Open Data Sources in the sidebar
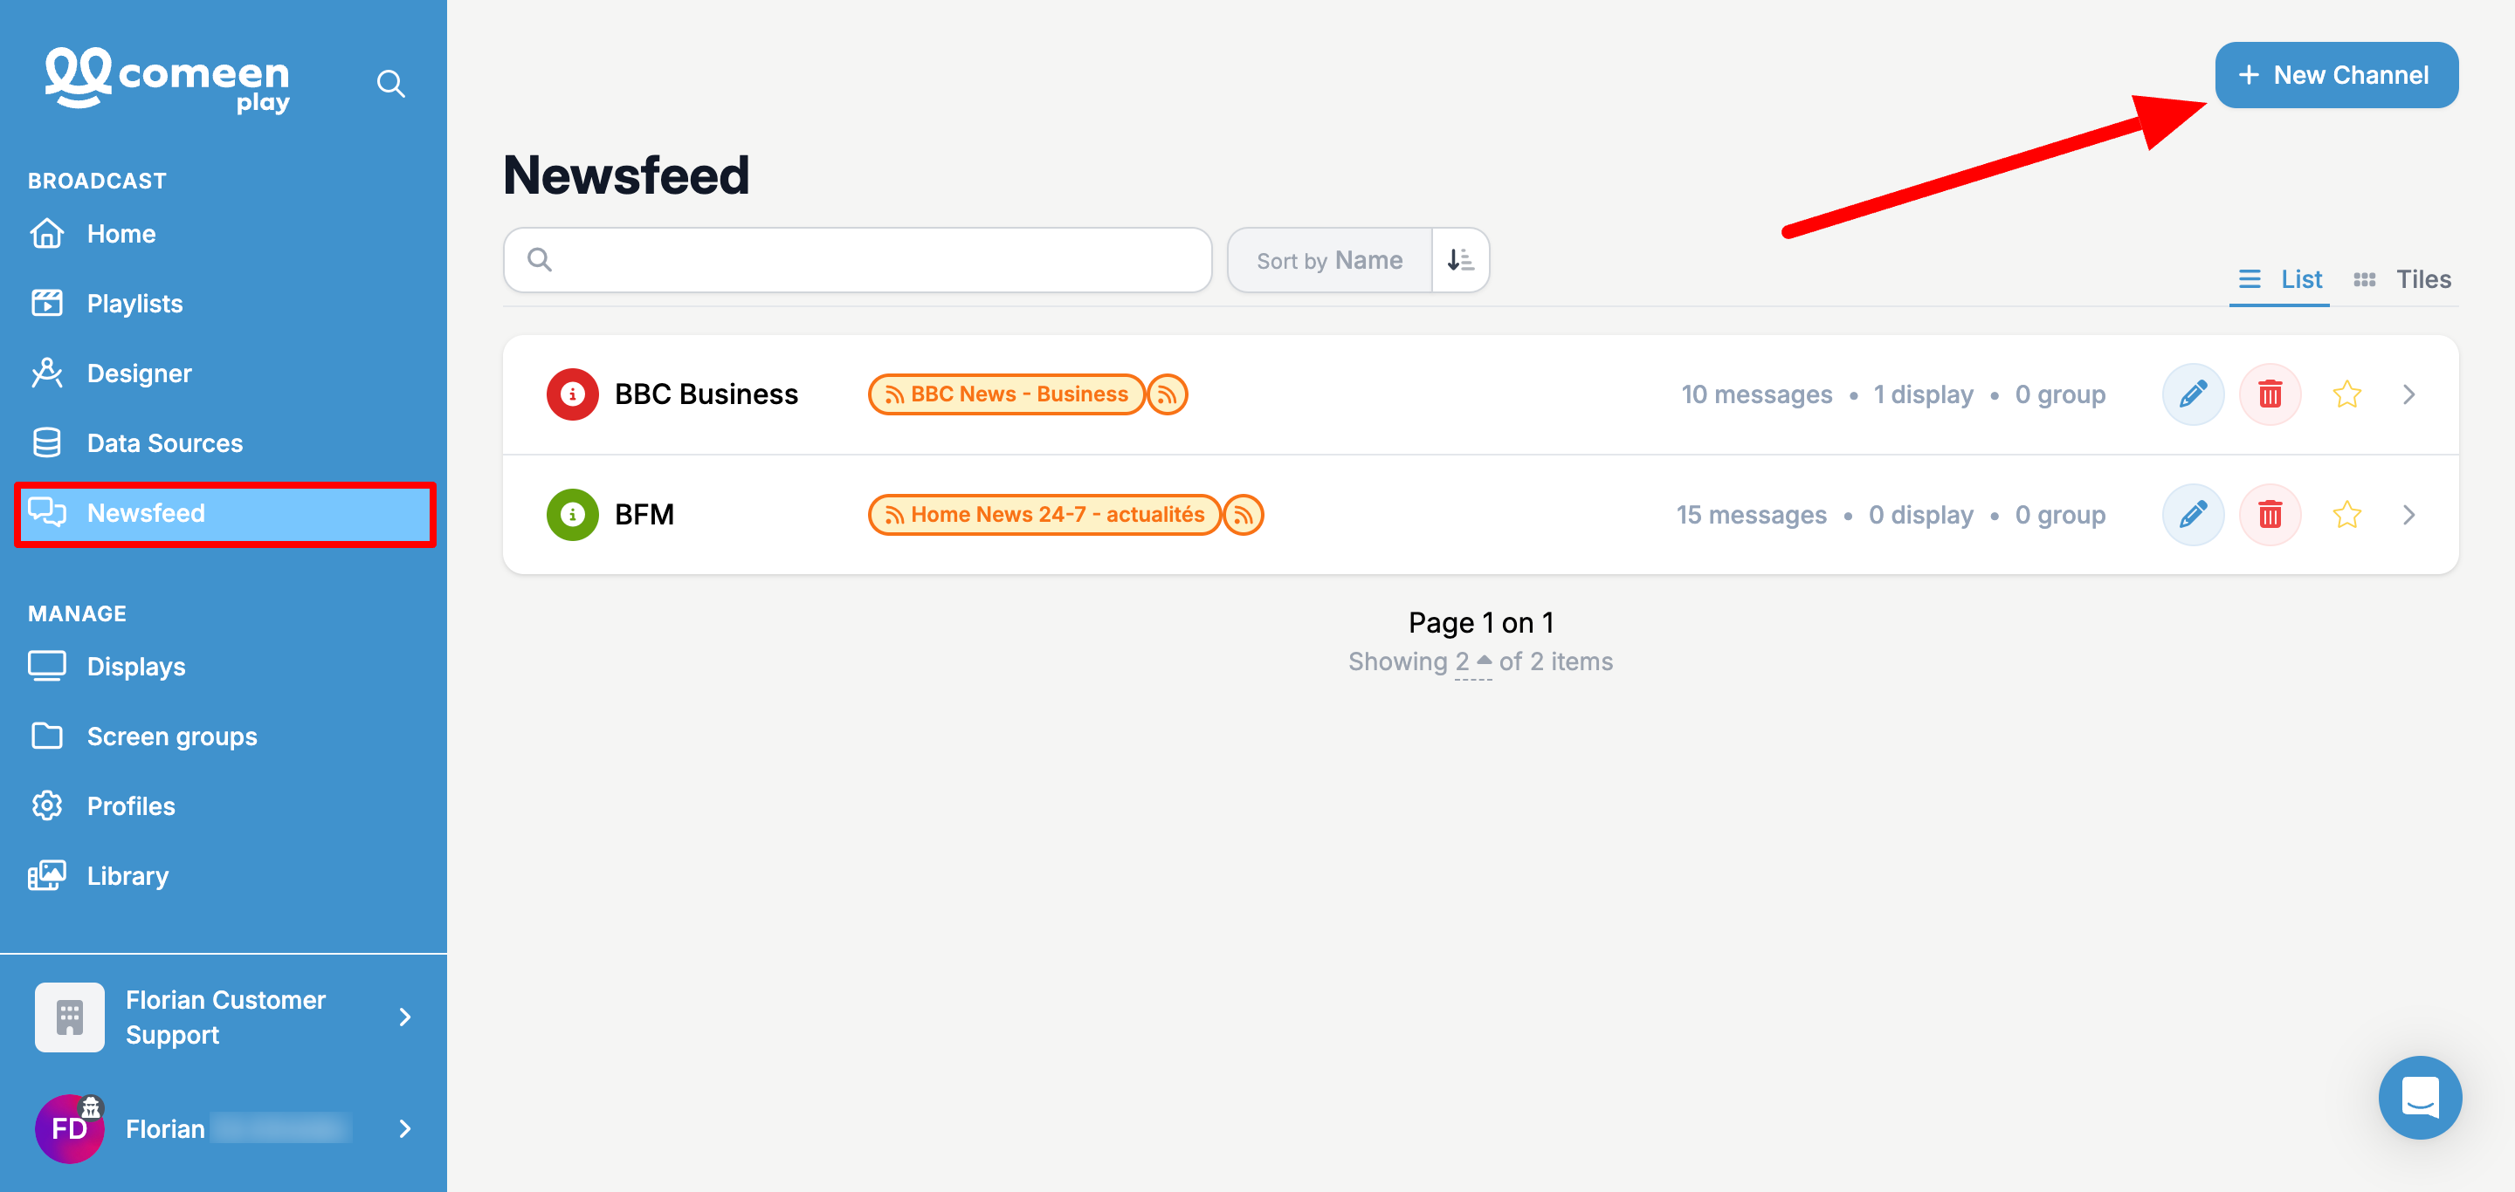The width and height of the screenshot is (2515, 1192). tap(224, 442)
